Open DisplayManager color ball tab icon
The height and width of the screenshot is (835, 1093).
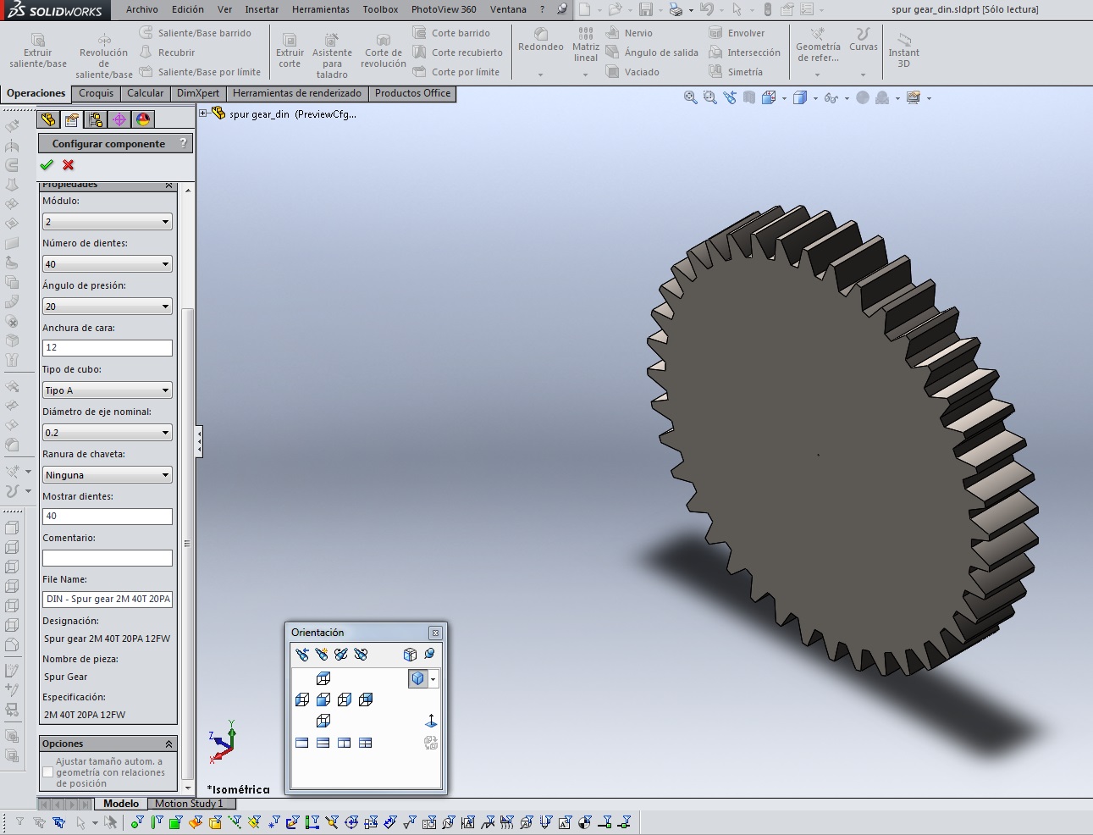click(143, 119)
